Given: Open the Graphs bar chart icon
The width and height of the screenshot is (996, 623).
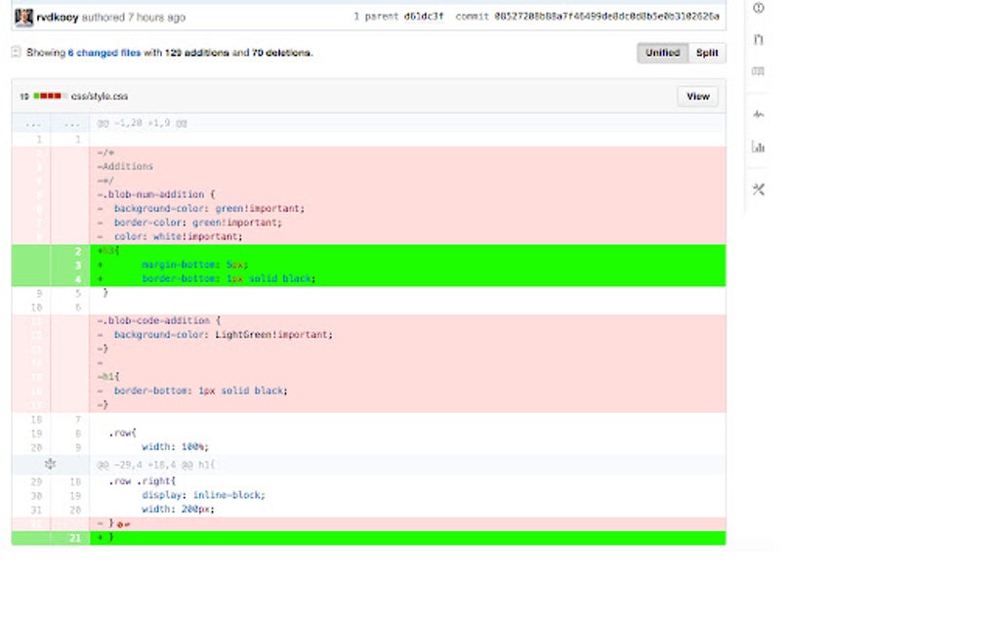Looking at the screenshot, I should [759, 146].
